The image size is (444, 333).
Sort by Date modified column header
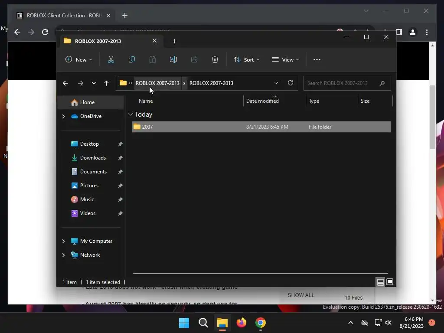(262, 101)
